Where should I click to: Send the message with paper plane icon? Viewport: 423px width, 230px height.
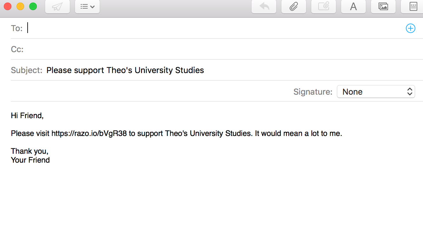pos(57,7)
